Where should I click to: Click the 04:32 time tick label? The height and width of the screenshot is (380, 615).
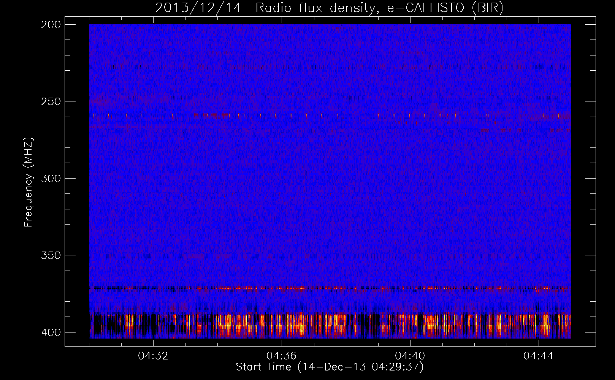[x=153, y=356]
